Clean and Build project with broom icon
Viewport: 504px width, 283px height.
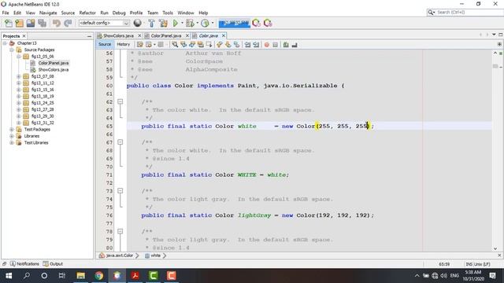(163, 23)
